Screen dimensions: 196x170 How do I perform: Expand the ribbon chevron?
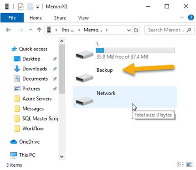coord(182,17)
